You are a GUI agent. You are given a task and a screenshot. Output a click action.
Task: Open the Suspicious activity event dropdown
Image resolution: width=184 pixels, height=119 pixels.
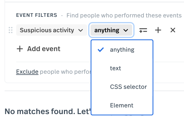pos(51,30)
